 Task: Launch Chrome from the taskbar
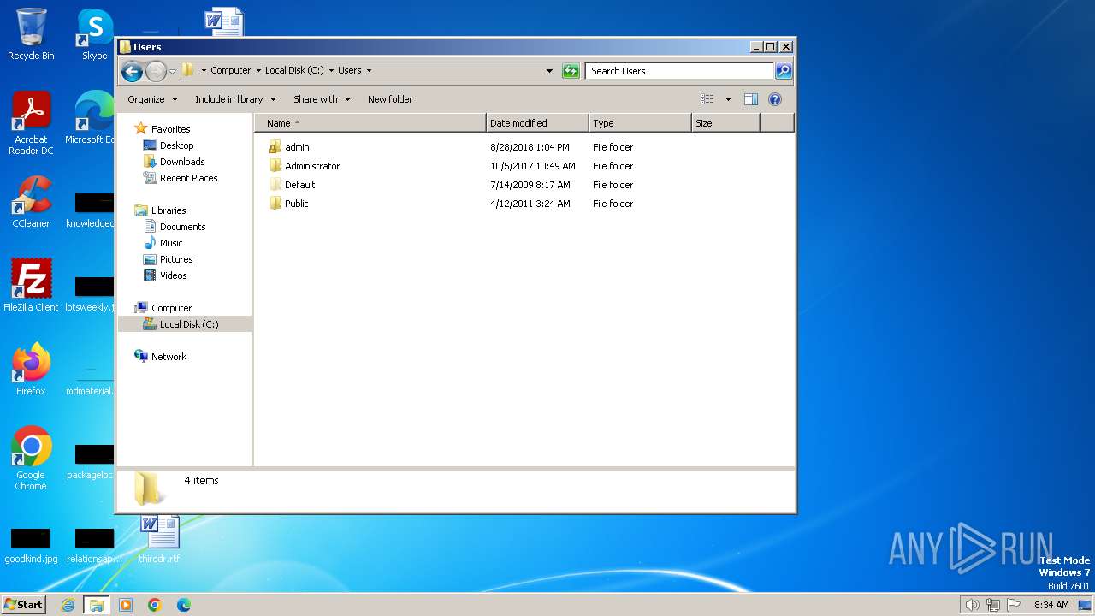(x=155, y=605)
